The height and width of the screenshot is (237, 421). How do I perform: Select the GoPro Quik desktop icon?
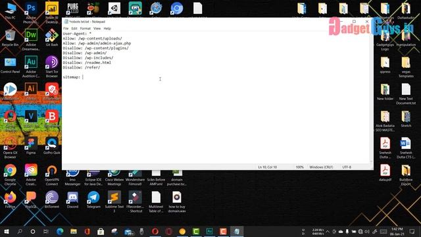(x=52, y=146)
